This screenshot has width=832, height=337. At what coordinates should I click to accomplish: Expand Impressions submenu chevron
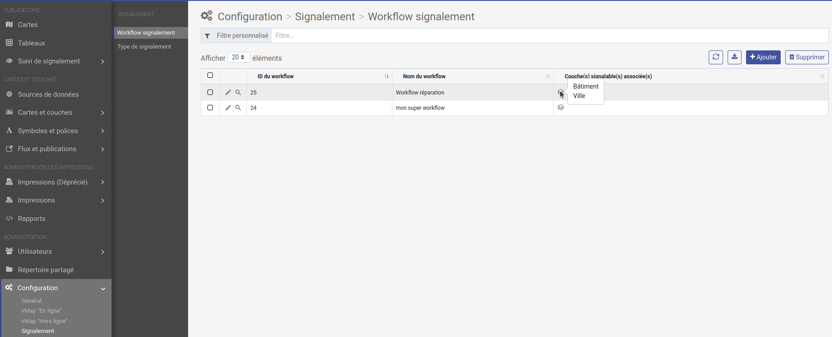[x=103, y=201]
